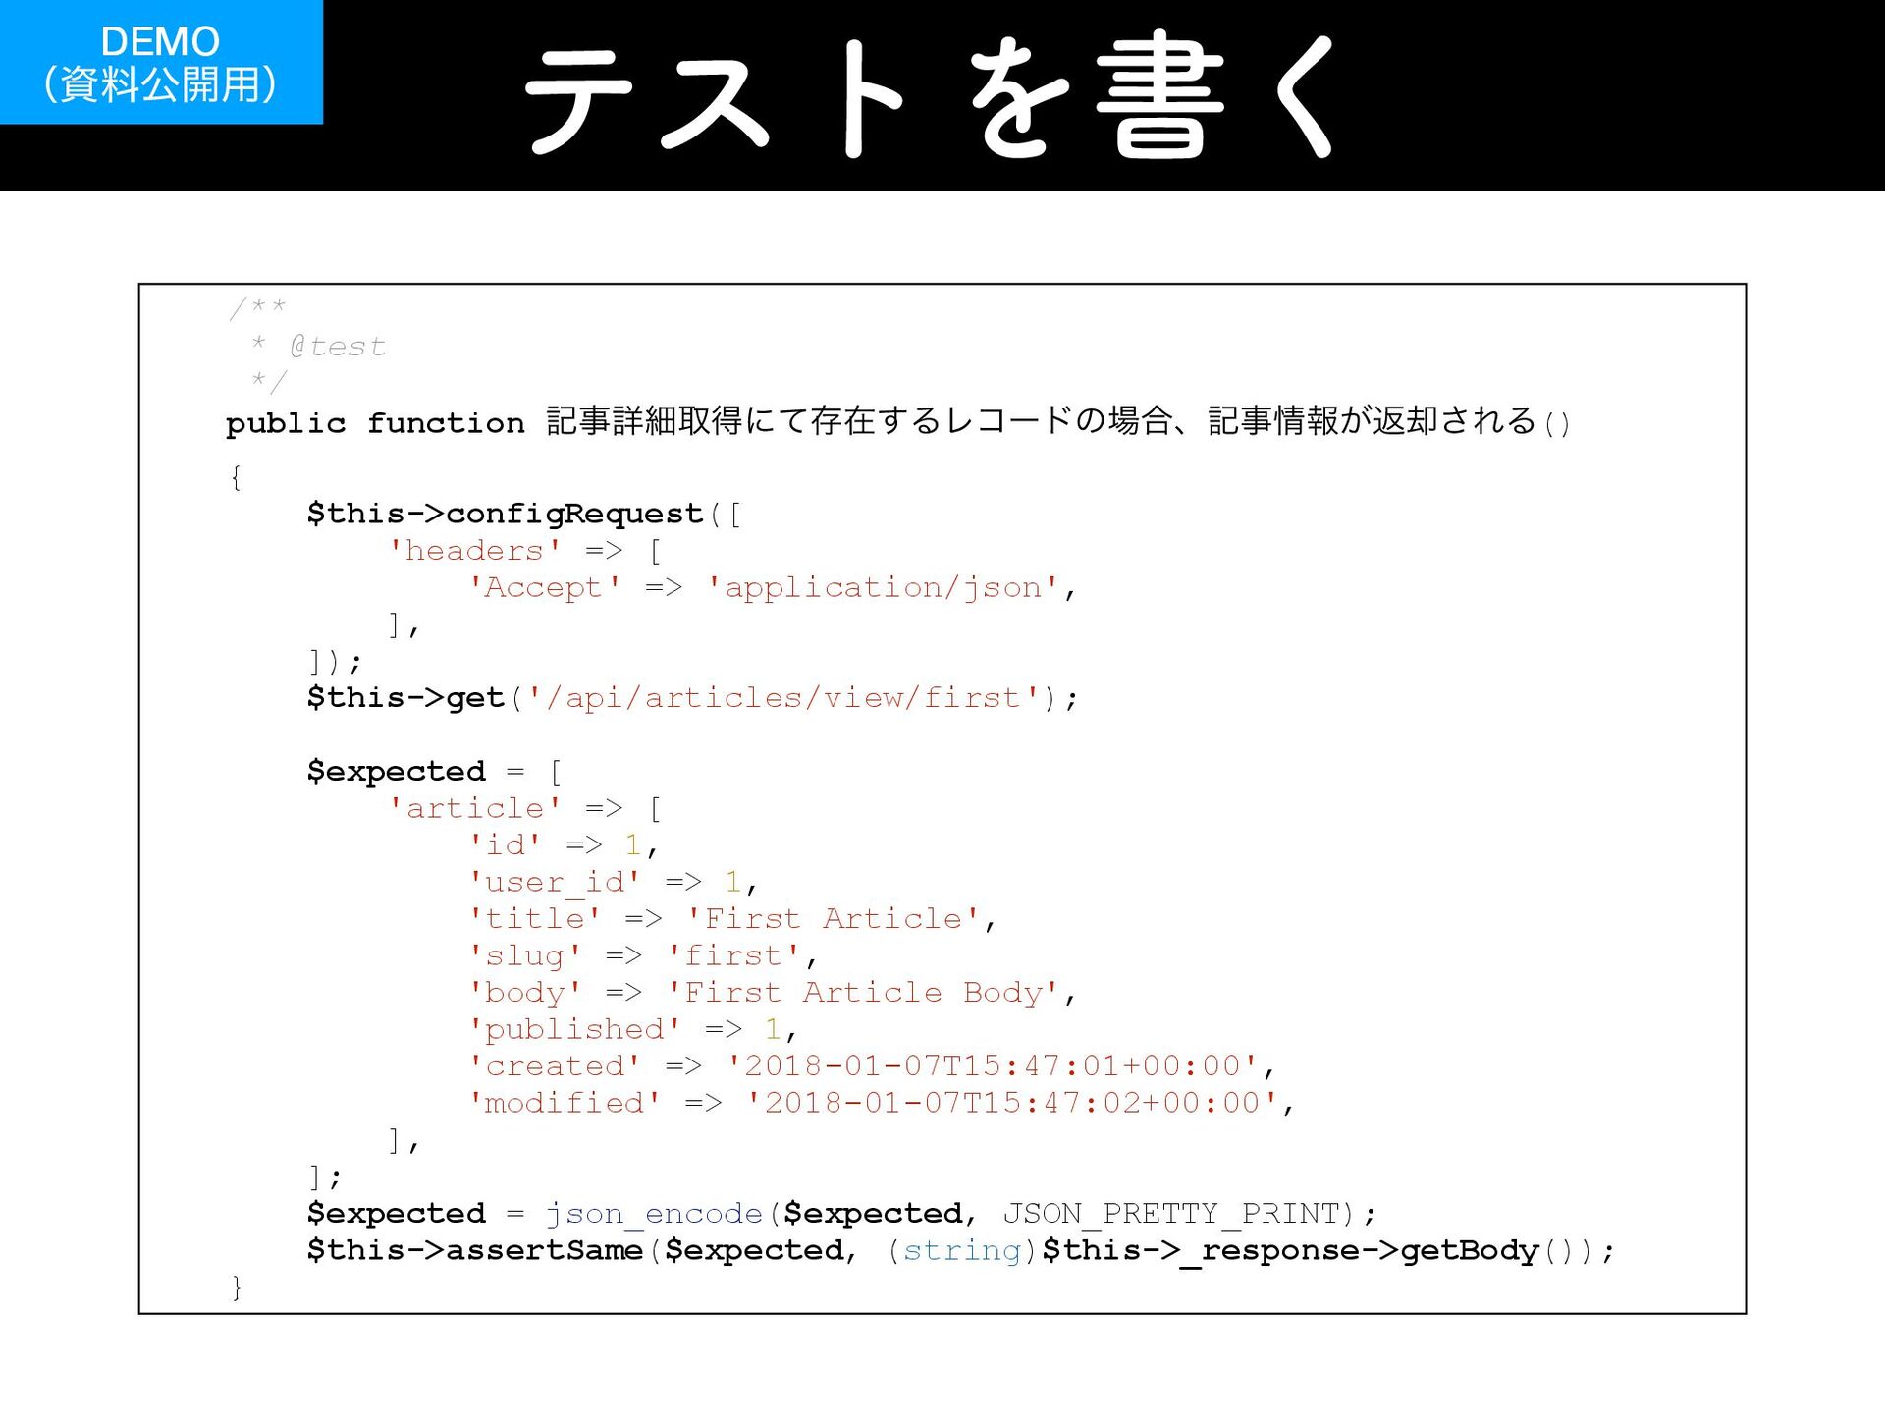This screenshot has width=1885, height=1414.
Task: Click the 'article' array key
Action: (475, 808)
